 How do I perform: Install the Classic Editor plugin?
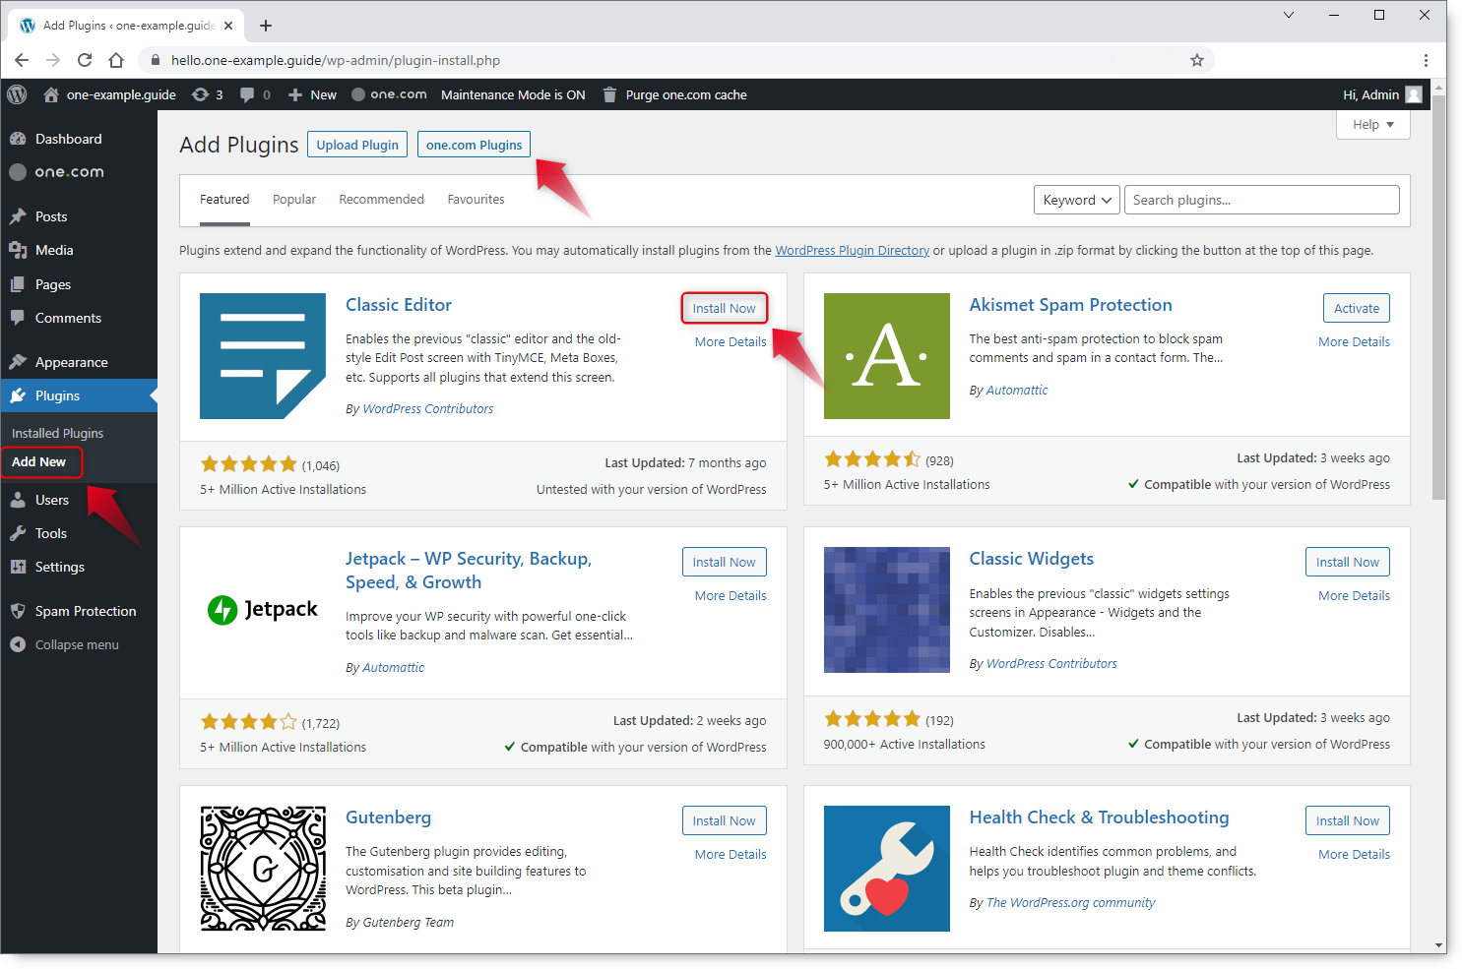[724, 307]
